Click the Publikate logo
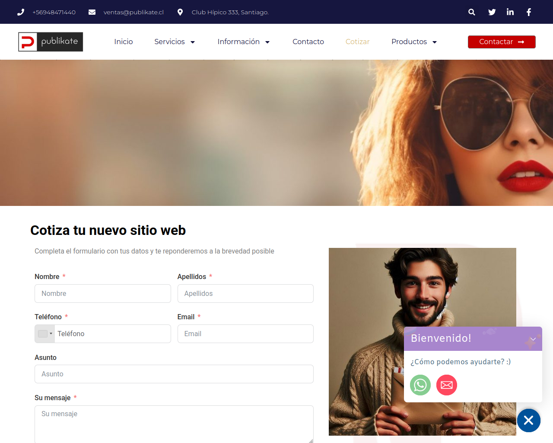This screenshot has width=553, height=443. tap(51, 42)
